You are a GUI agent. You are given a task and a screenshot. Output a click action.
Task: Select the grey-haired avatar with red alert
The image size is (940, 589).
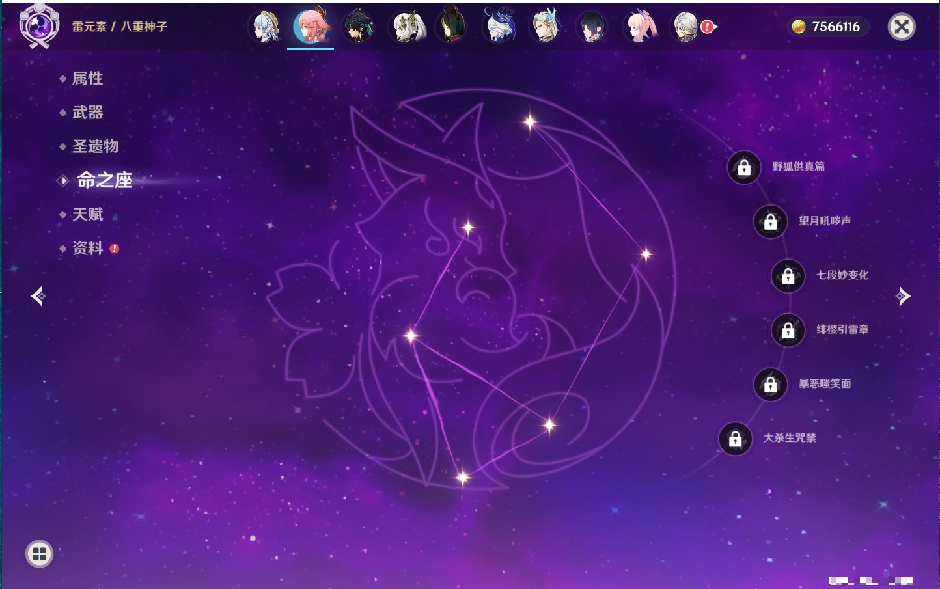click(x=687, y=27)
